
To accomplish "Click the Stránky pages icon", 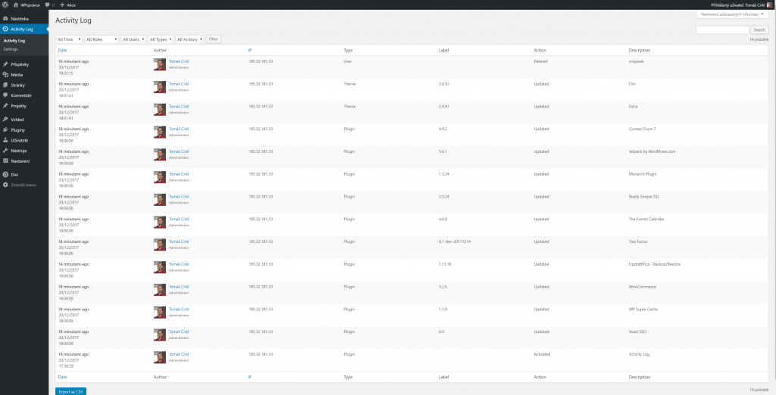I will click(5, 85).
